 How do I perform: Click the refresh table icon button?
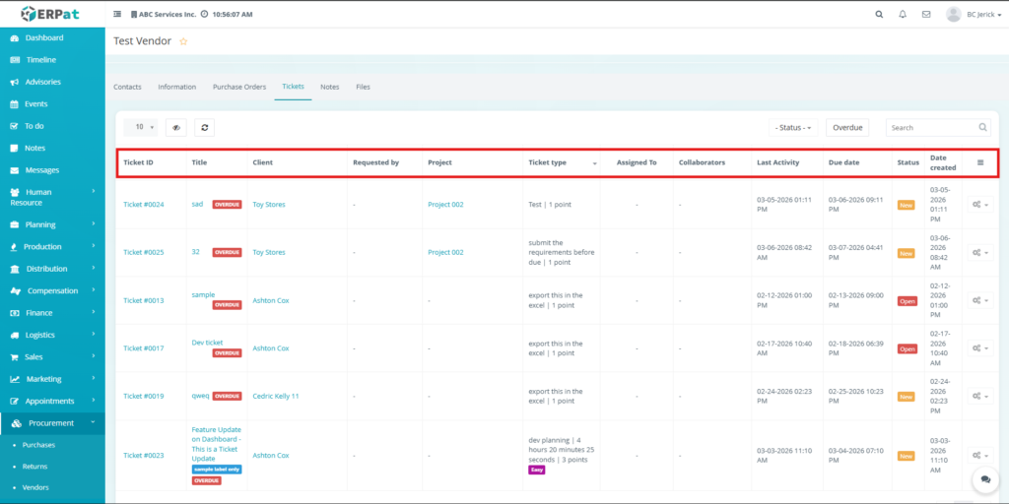click(204, 127)
